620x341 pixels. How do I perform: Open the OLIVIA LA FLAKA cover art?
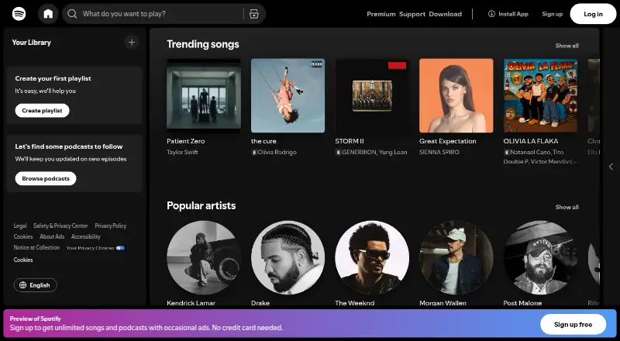click(x=540, y=95)
